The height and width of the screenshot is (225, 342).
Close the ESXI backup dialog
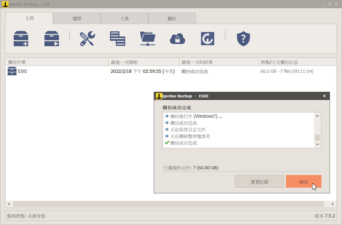[324, 96]
